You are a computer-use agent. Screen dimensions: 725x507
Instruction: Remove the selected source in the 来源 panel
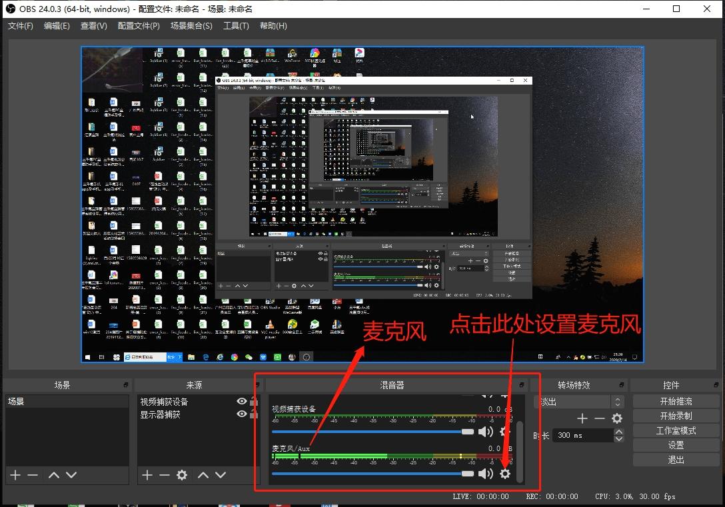point(164,474)
